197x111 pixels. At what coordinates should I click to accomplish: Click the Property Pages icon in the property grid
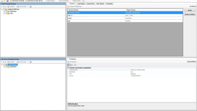point(75,65)
